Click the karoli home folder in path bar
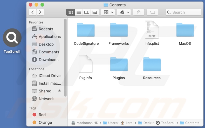205x128 pixels. click(127, 123)
